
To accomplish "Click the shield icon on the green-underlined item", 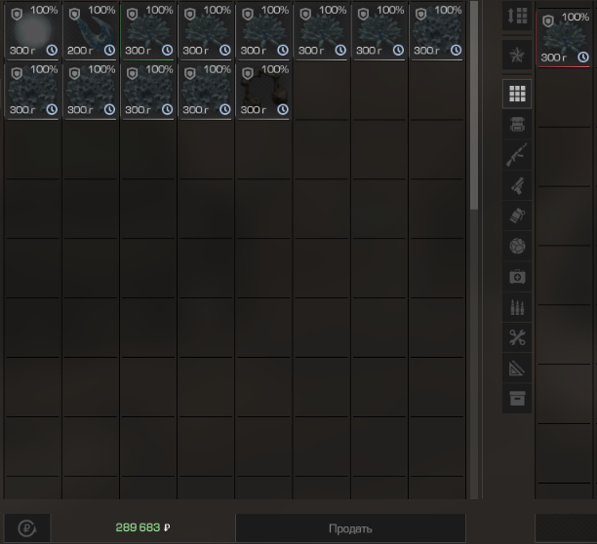I will pyautogui.click(x=132, y=15).
